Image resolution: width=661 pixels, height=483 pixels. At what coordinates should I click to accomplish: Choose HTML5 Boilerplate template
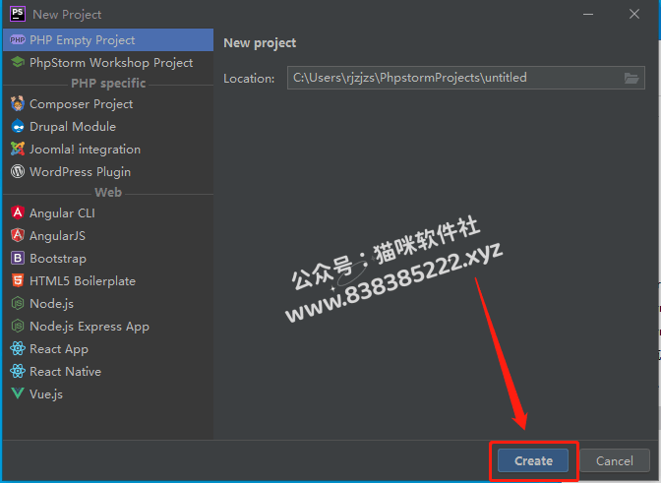coord(108,280)
